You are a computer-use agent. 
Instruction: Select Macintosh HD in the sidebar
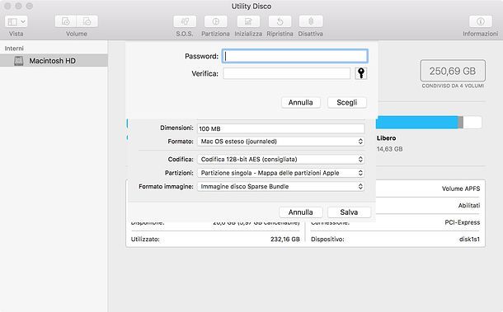[54, 61]
